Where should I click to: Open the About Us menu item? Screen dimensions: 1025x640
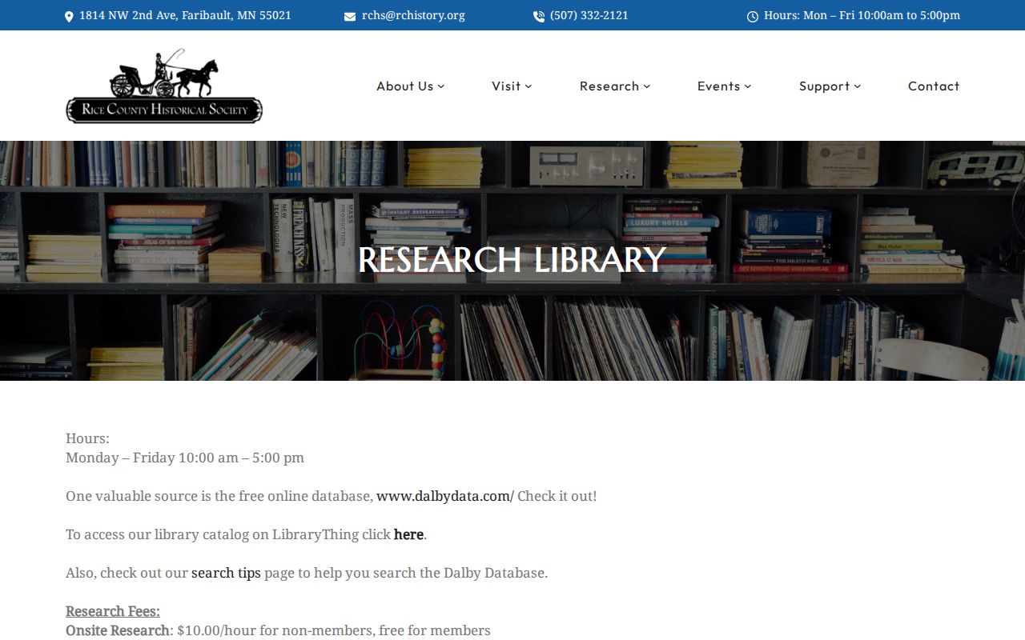coord(405,86)
